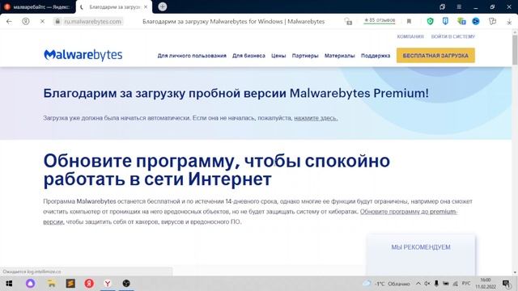The height and width of the screenshot is (291, 518).
Task: Launch Alice assistant from the taskbar
Action: coord(31,284)
